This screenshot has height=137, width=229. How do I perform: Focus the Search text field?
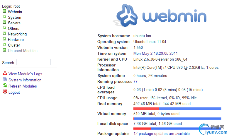pyautogui.click(x=33, y=62)
